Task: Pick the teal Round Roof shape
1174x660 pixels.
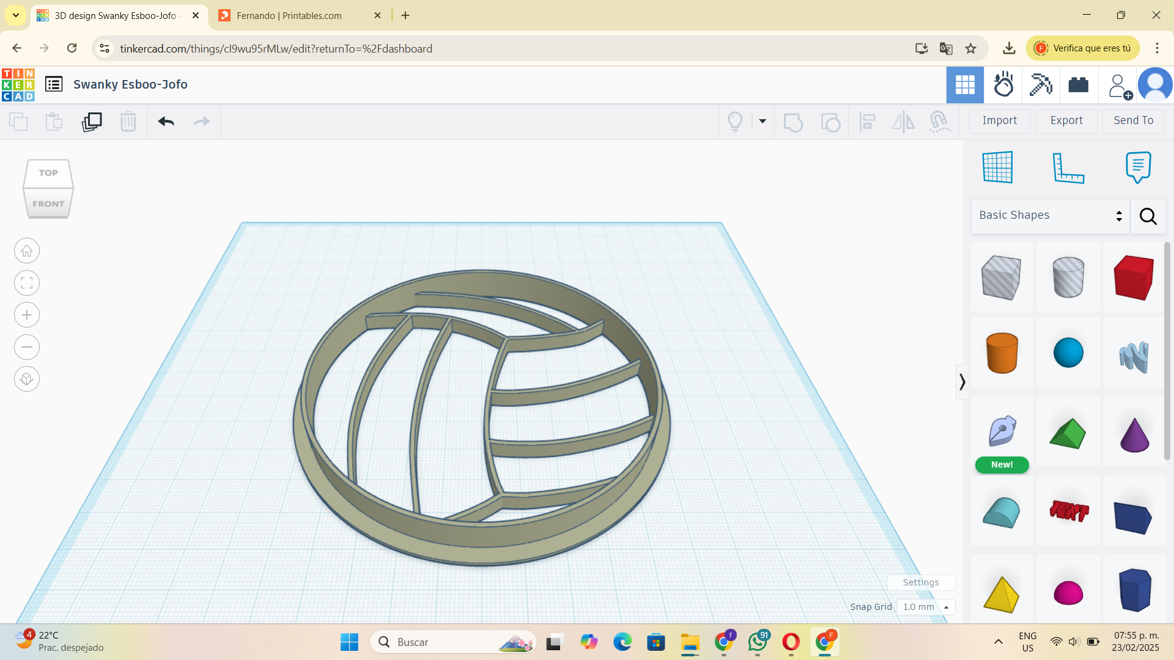Action: click(1002, 512)
